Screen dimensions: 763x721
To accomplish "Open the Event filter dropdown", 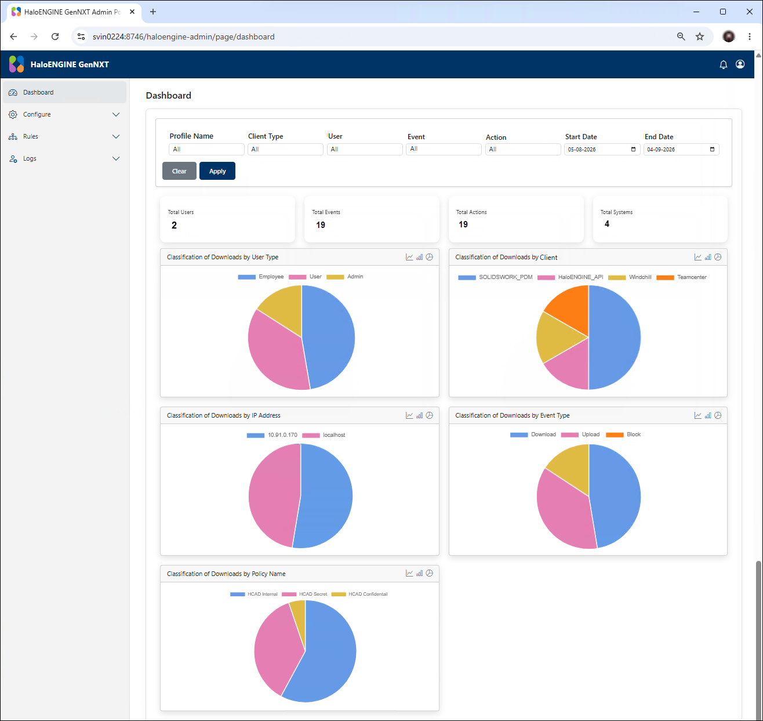I will tap(444, 149).
